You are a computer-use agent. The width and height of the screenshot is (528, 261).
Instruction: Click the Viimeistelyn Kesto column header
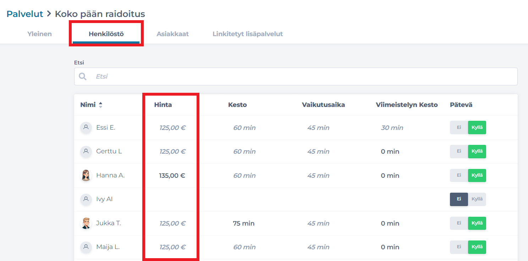[407, 105]
